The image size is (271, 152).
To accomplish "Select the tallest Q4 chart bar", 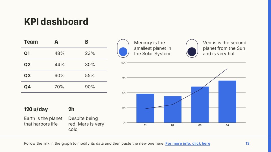I will pos(227,101).
